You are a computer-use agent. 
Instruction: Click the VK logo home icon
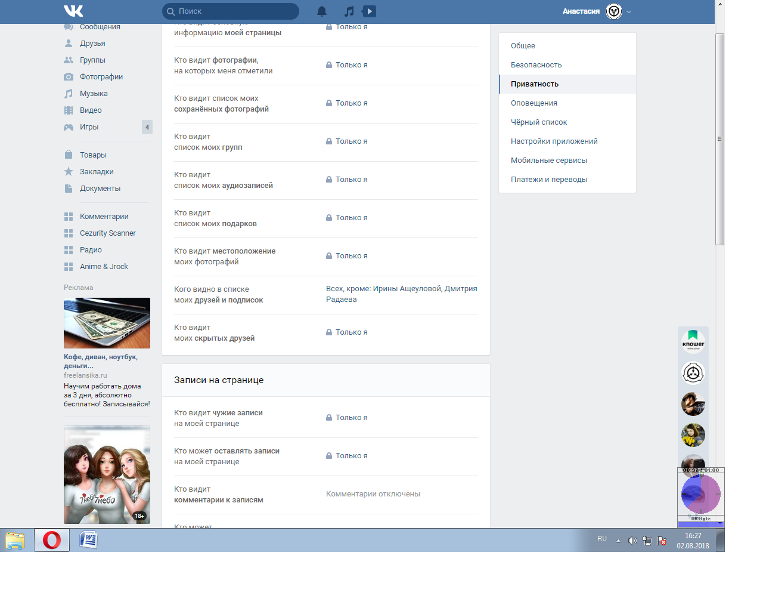[x=73, y=11]
